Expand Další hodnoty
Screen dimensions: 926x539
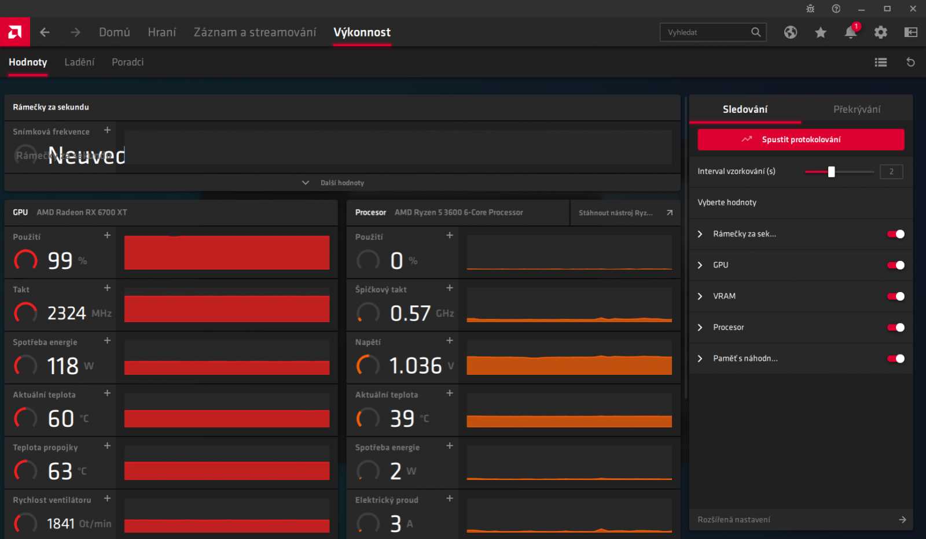click(342, 183)
